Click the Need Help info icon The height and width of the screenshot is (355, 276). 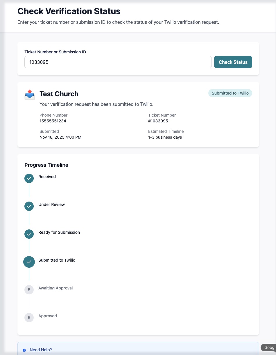(24, 350)
